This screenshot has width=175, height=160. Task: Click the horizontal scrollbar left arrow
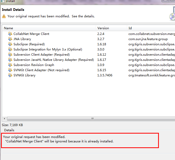(4, 119)
